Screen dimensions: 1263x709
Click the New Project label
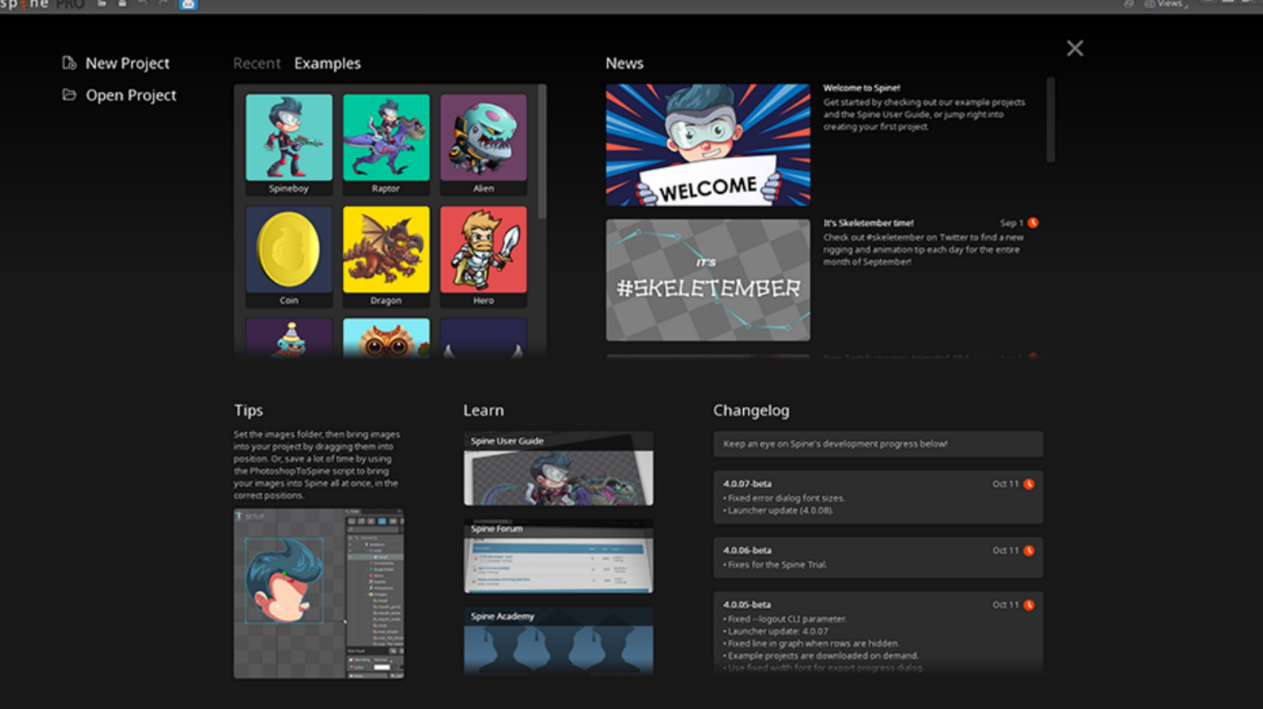click(x=127, y=63)
